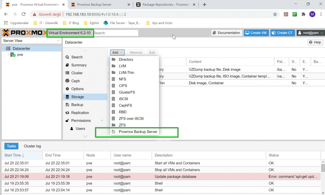Screen dimensions: 325x195
Task: Open the PDF extension icon
Action: pyautogui.click(x=286, y=14)
